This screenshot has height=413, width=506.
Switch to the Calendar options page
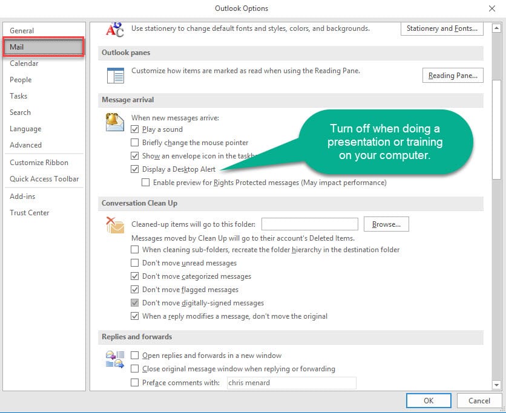(x=25, y=63)
